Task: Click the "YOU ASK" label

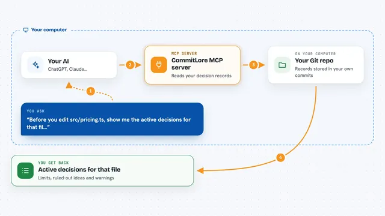Action: point(35,111)
